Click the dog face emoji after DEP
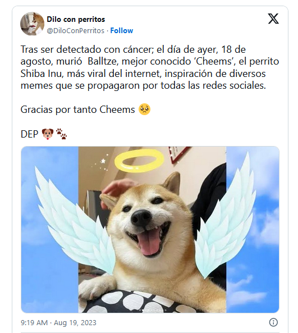The width and height of the screenshot is (298, 333). pyautogui.click(x=48, y=134)
